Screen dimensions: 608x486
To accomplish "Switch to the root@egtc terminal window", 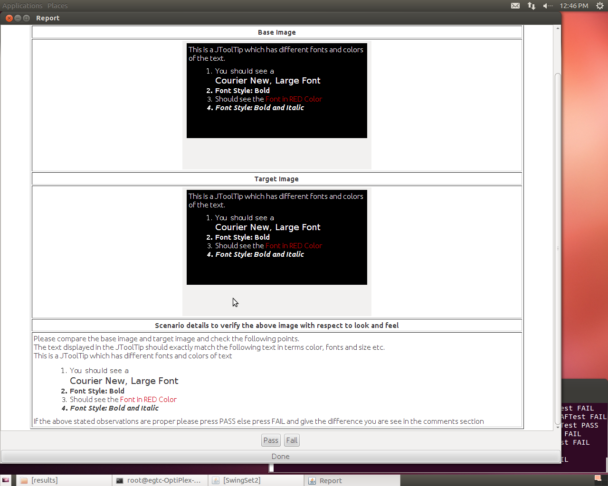I will [x=160, y=480].
